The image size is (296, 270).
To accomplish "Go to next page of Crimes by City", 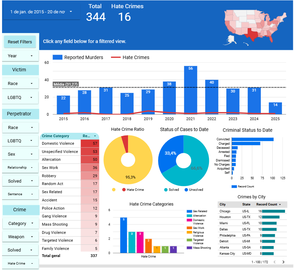I will point(283,262).
